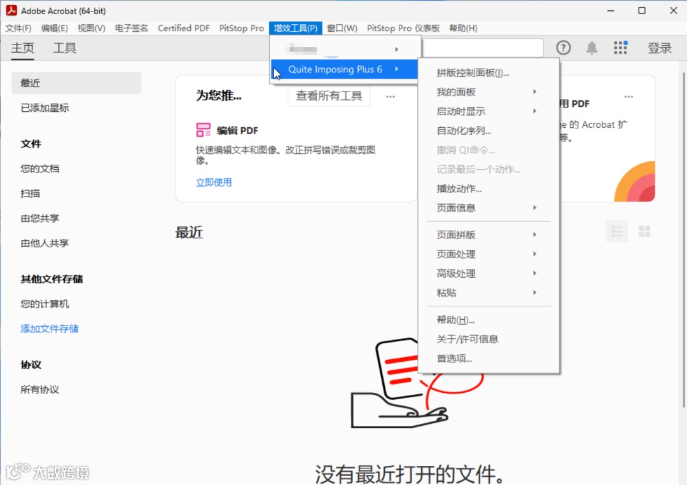
Task: Switch recent files to grid view
Action: (x=644, y=231)
